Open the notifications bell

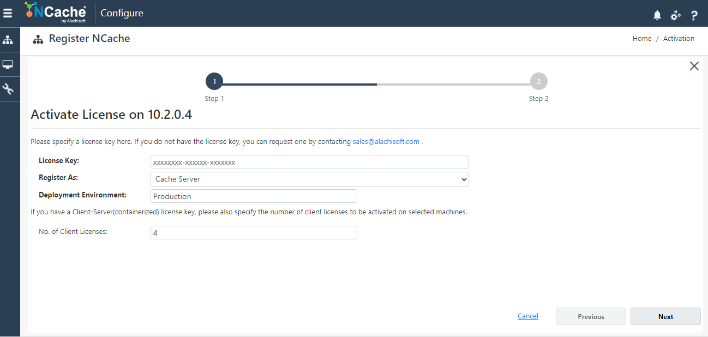[657, 15]
